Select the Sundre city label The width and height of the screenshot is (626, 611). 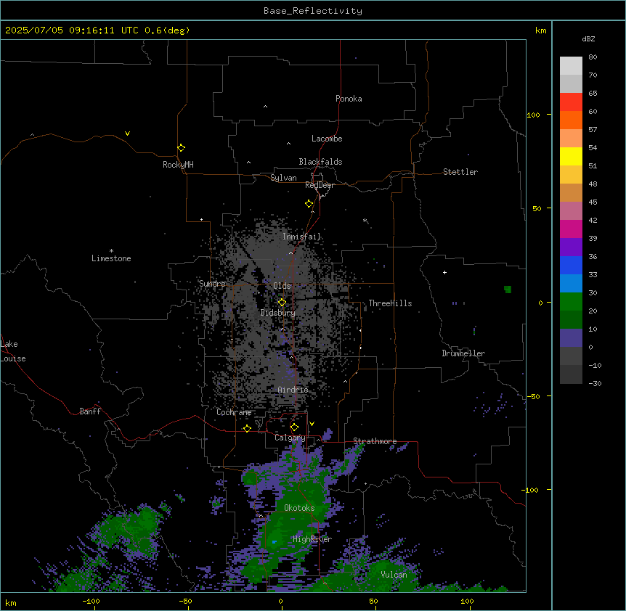click(x=212, y=284)
